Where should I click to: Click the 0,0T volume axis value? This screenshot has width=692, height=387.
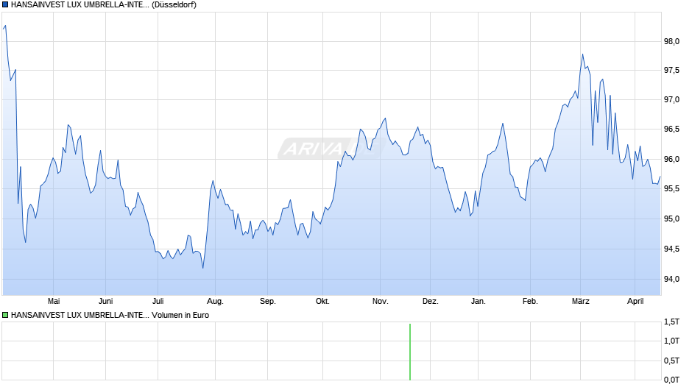click(x=671, y=380)
